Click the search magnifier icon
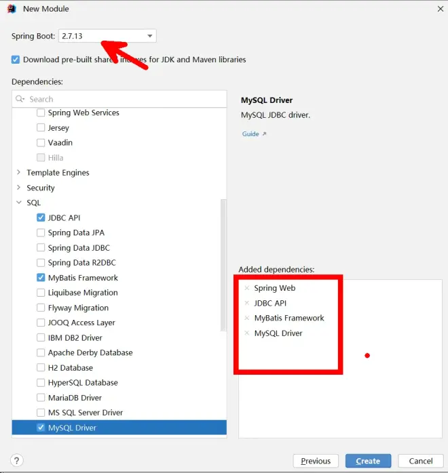Screen dimensions: 448x473 20,99
